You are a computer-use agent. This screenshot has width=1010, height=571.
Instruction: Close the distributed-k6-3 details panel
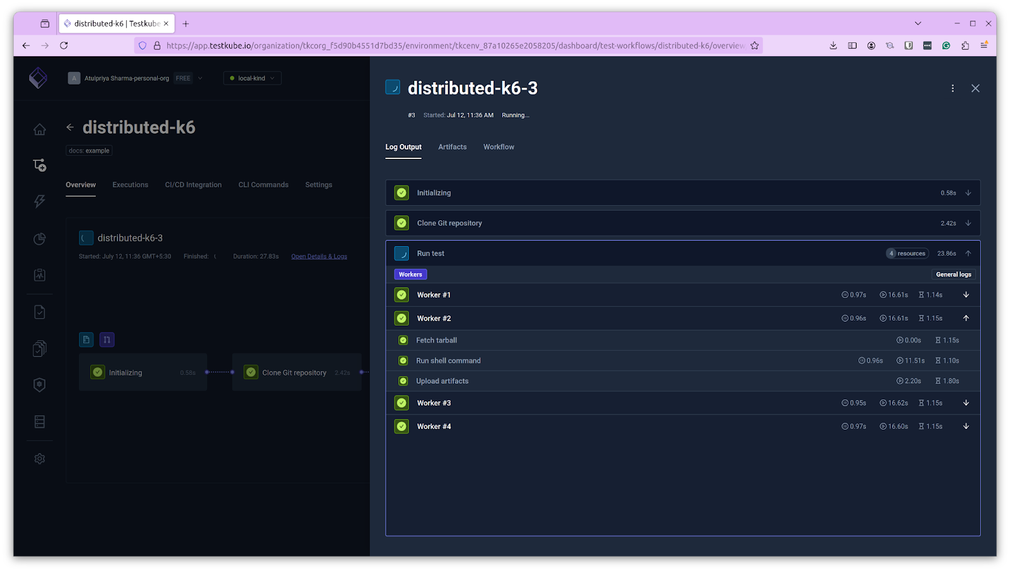tap(975, 88)
